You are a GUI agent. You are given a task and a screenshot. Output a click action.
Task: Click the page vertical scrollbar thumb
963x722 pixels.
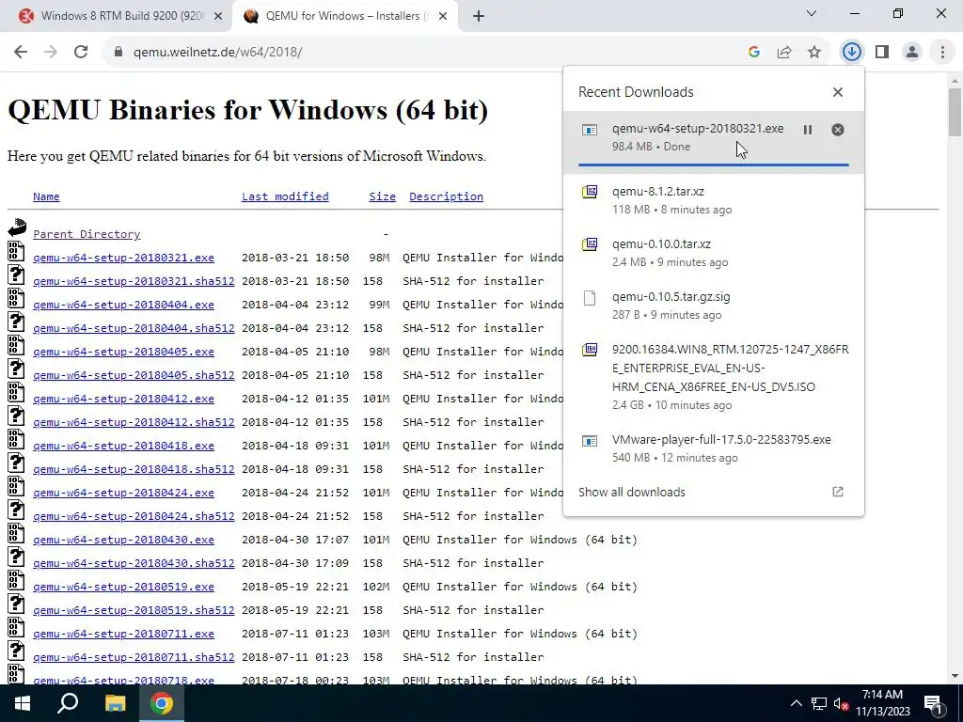coord(955,112)
